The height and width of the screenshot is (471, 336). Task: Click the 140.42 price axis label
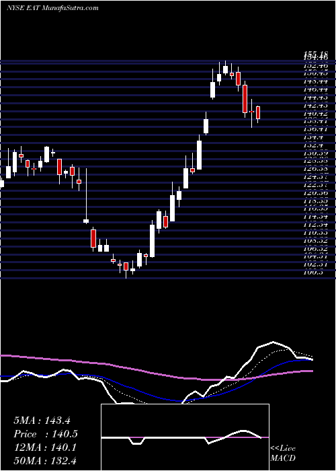coord(315,114)
